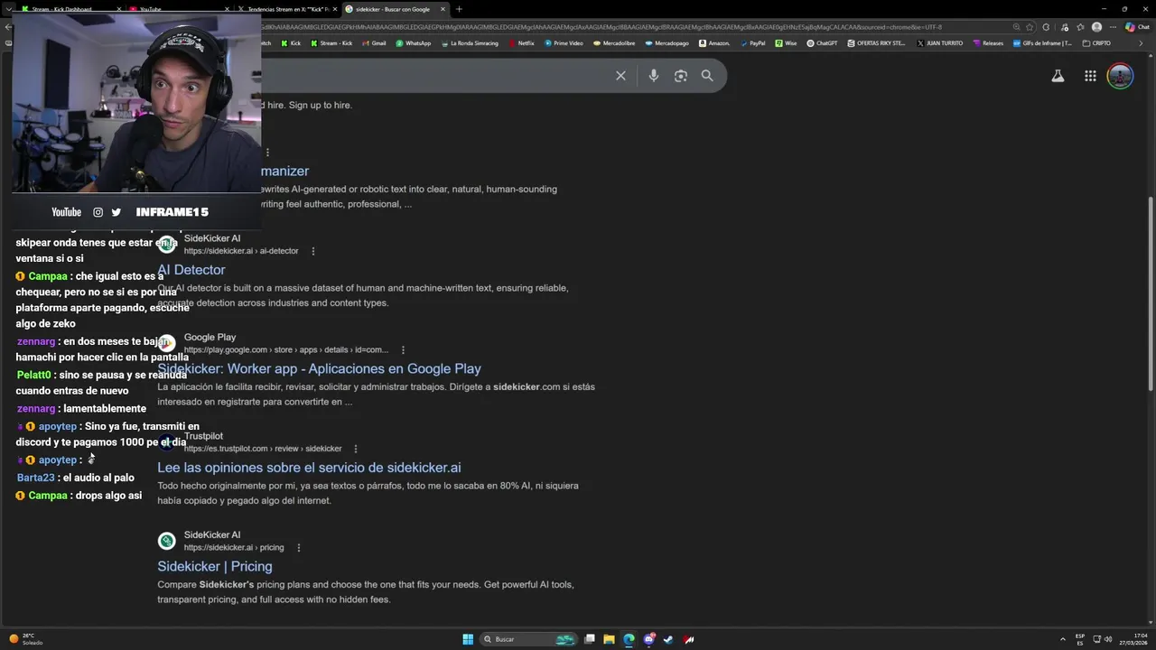
Task: Open the new tab plus button
Action: click(x=459, y=9)
